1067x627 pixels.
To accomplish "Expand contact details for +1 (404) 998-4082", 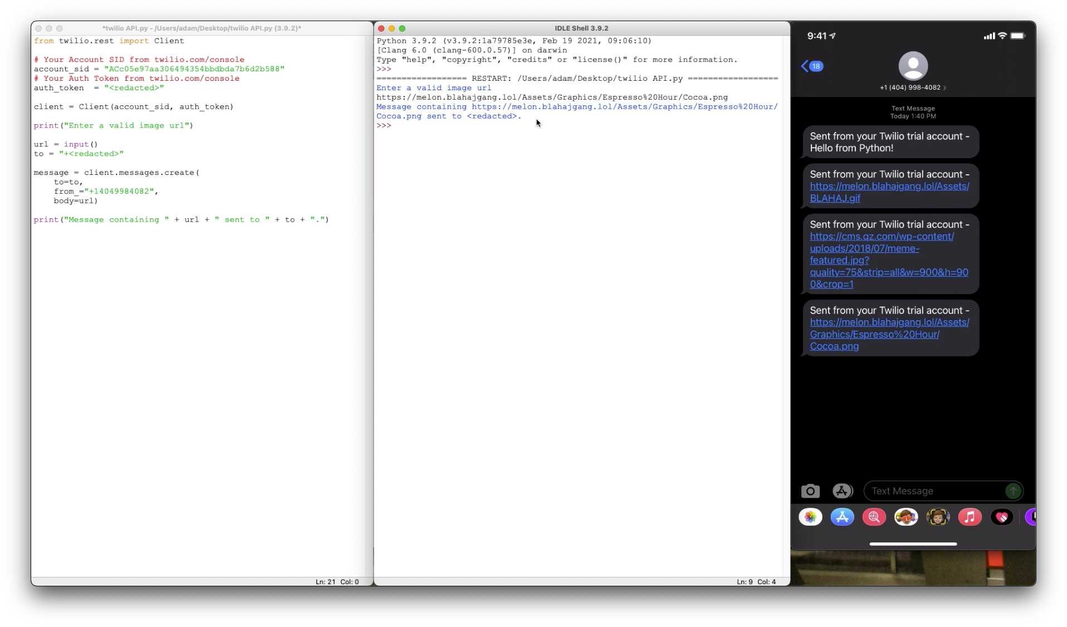I will [913, 87].
